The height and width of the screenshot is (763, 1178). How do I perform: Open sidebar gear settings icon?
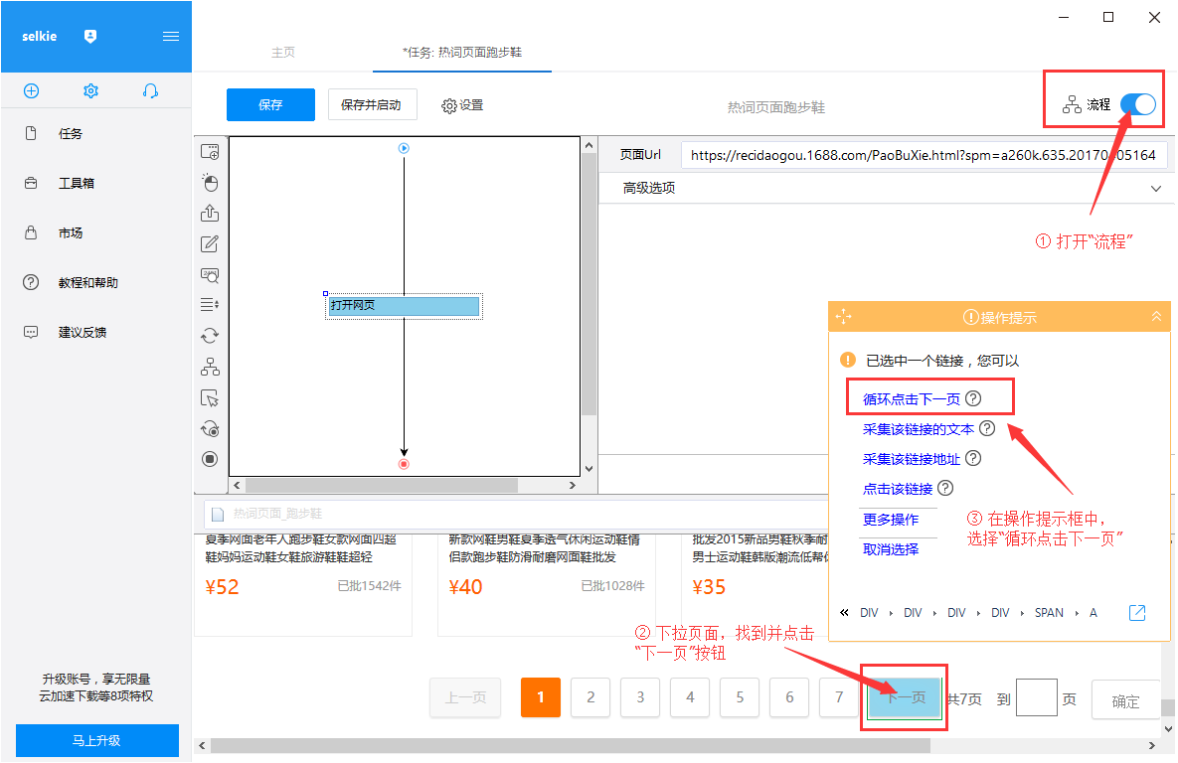(x=90, y=90)
